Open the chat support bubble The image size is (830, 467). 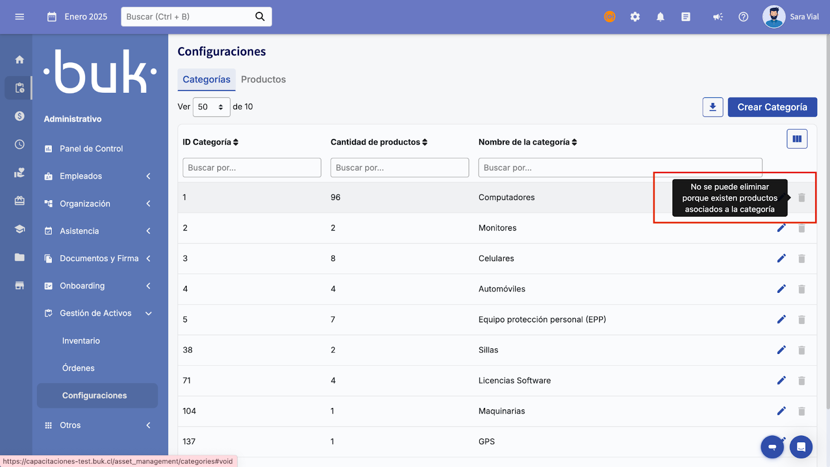tap(801, 447)
